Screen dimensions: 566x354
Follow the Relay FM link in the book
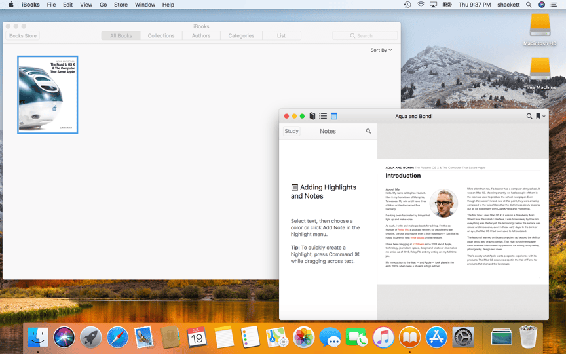(403, 229)
